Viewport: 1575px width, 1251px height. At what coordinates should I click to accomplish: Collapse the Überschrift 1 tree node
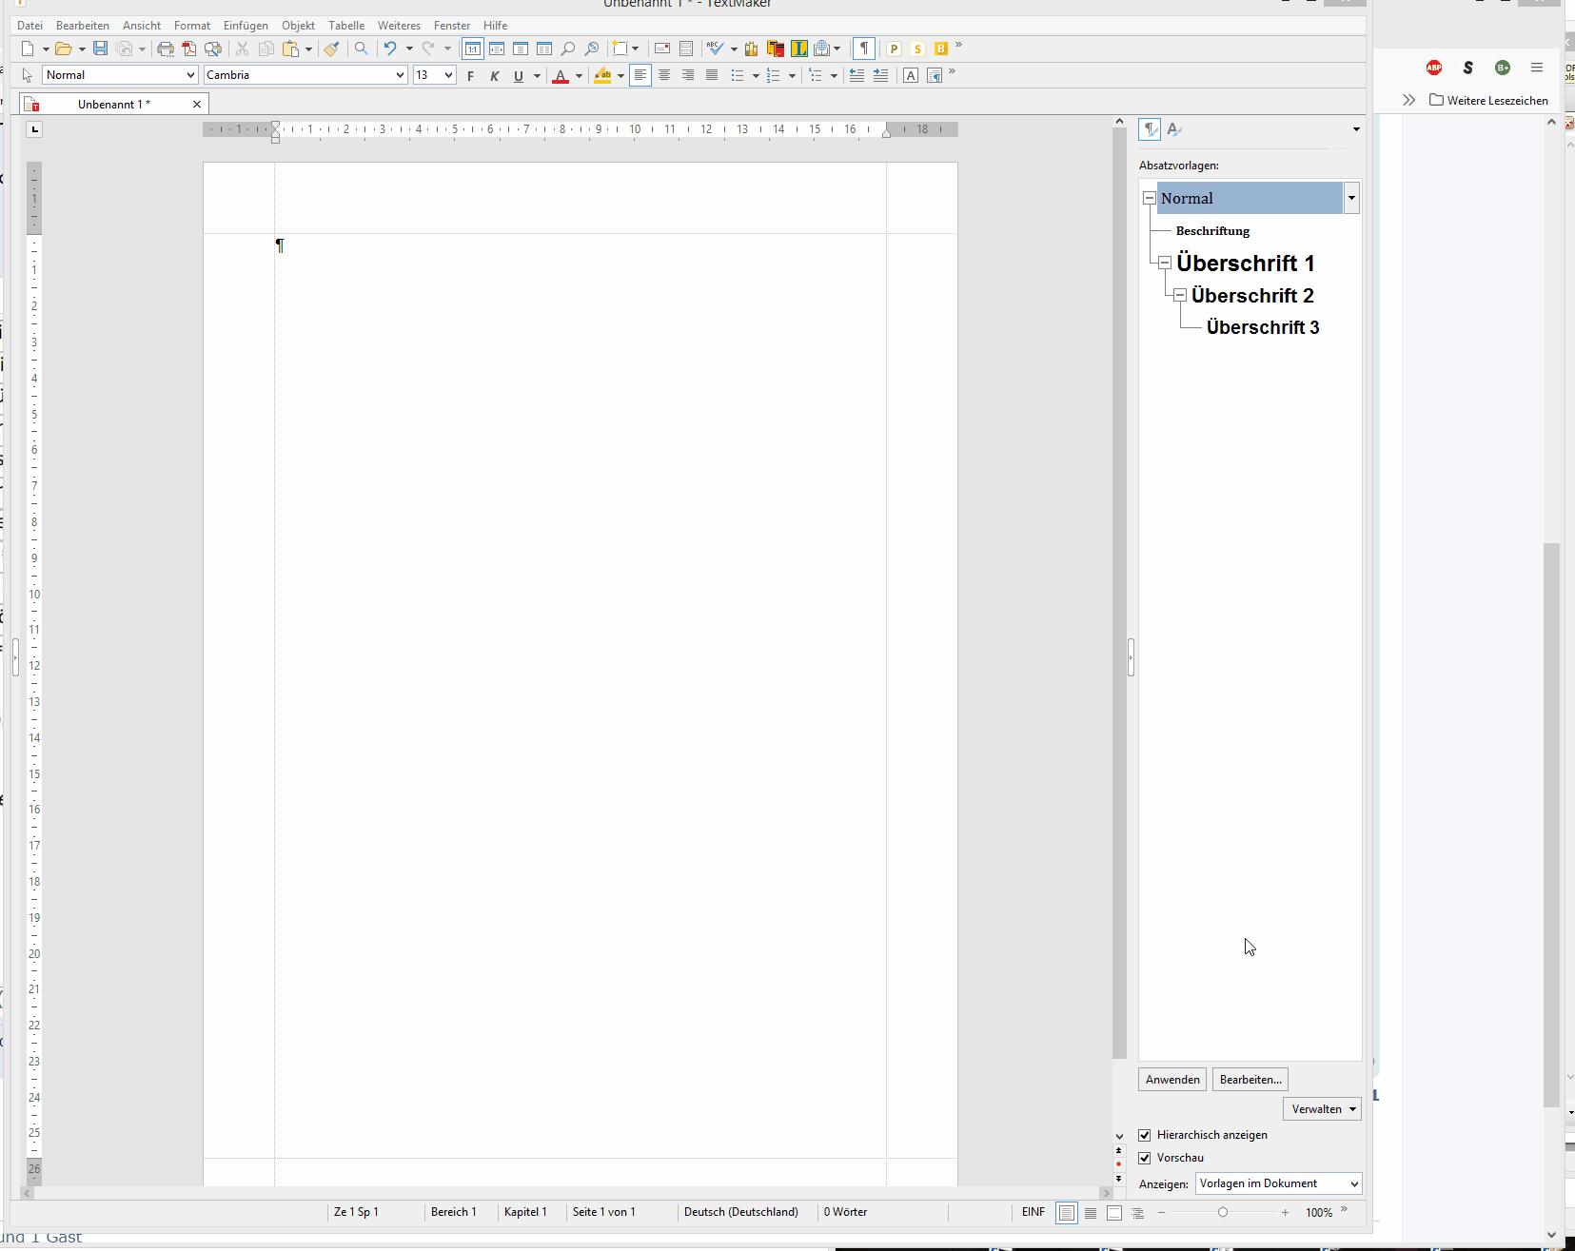(1165, 263)
